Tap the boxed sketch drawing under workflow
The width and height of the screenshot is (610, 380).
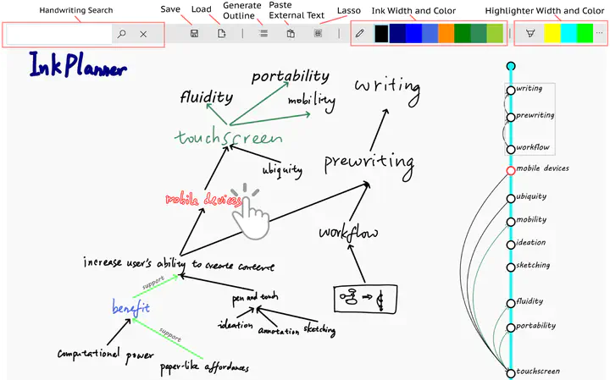click(x=366, y=299)
